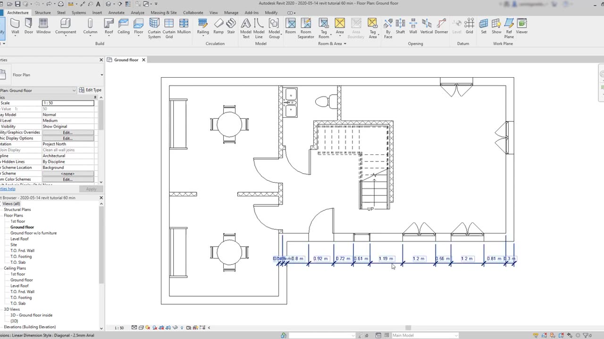Close the Properties palette

point(101,60)
